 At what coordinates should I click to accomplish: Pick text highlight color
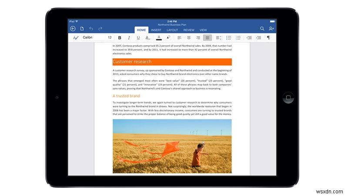168,37
